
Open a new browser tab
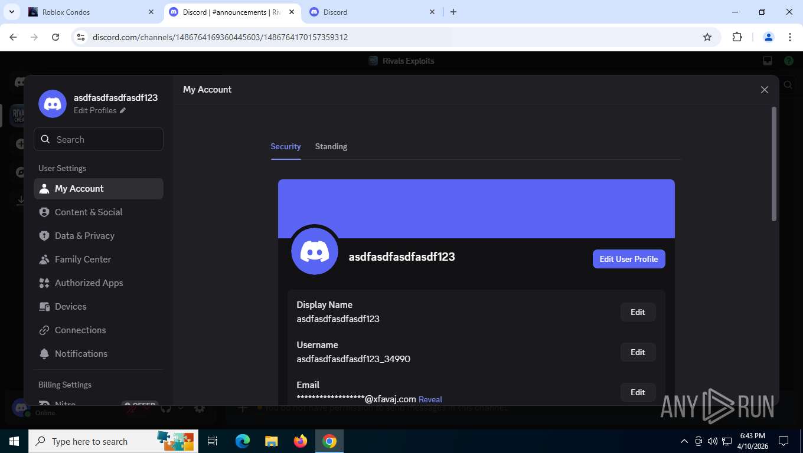[x=453, y=12]
